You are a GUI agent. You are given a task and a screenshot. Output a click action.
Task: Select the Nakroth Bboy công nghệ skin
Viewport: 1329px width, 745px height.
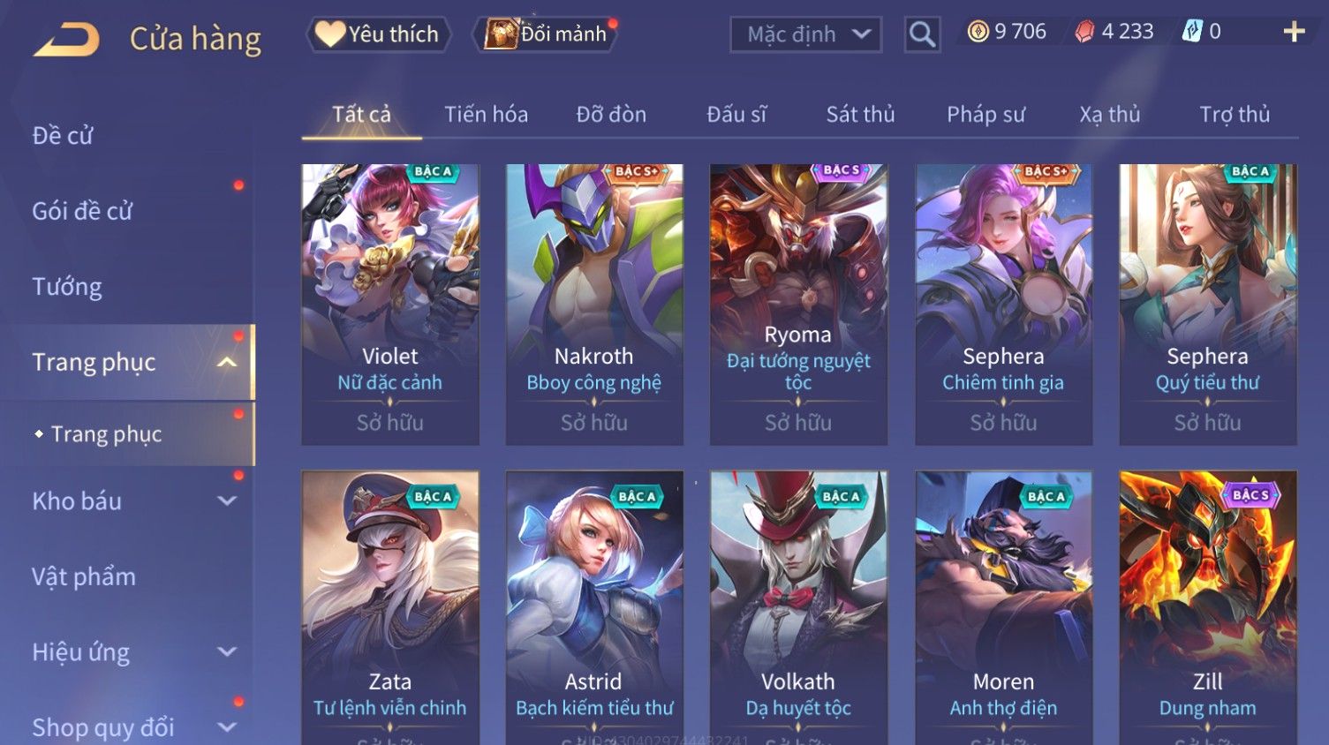(x=594, y=305)
